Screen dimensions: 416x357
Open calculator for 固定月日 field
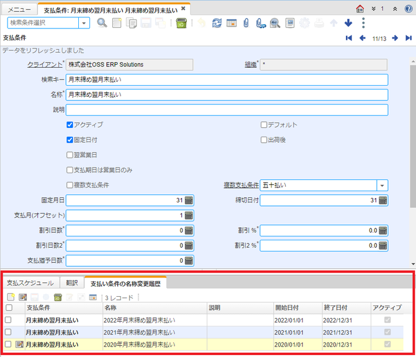pyautogui.click(x=189, y=201)
